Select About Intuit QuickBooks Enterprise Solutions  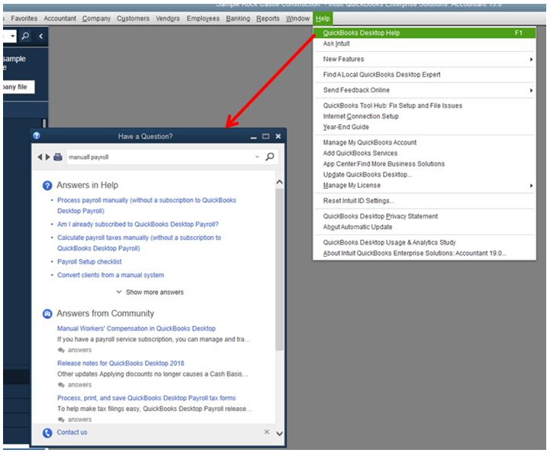click(x=424, y=253)
